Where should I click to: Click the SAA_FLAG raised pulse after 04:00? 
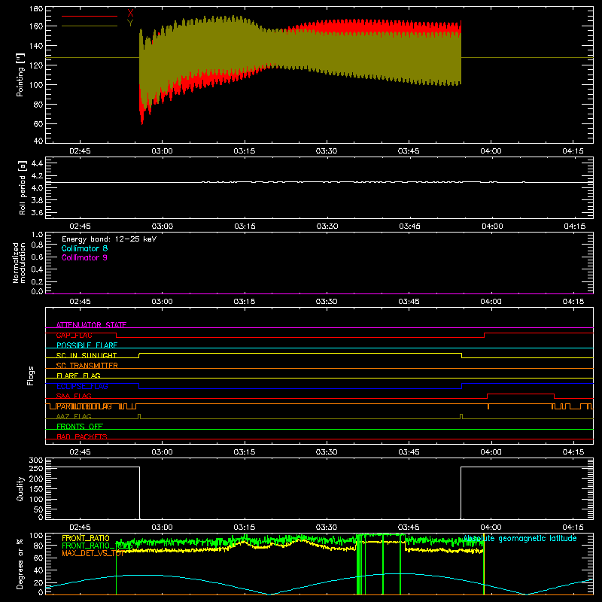[521, 394]
